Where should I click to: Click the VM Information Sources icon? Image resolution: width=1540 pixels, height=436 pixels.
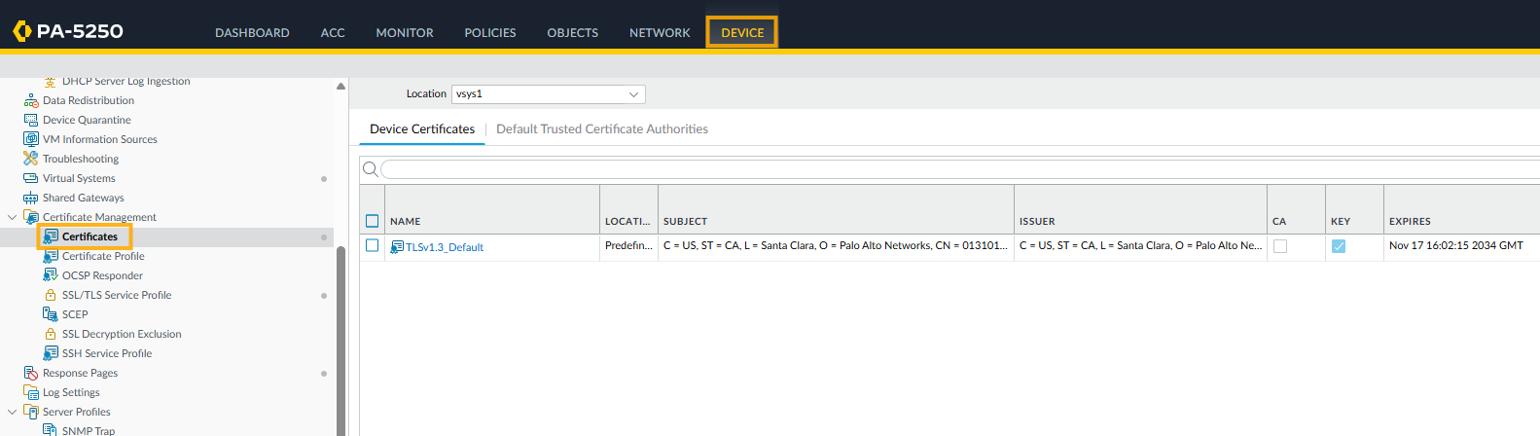pyautogui.click(x=31, y=139)
